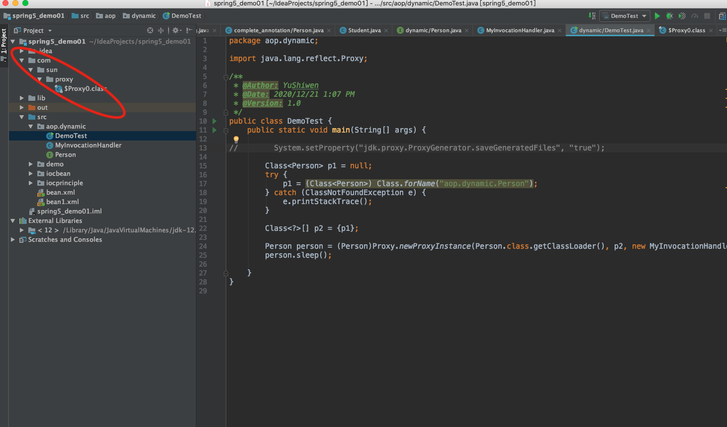Click the run arrow next to DemoTest class
This screenshot has height=427, width=727.
click(x=214, y=120)
